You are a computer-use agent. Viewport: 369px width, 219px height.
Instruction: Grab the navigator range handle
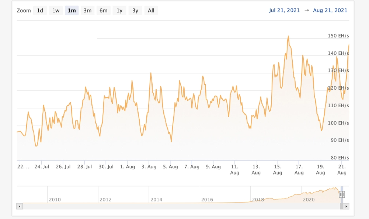click(x=342, y=194)
